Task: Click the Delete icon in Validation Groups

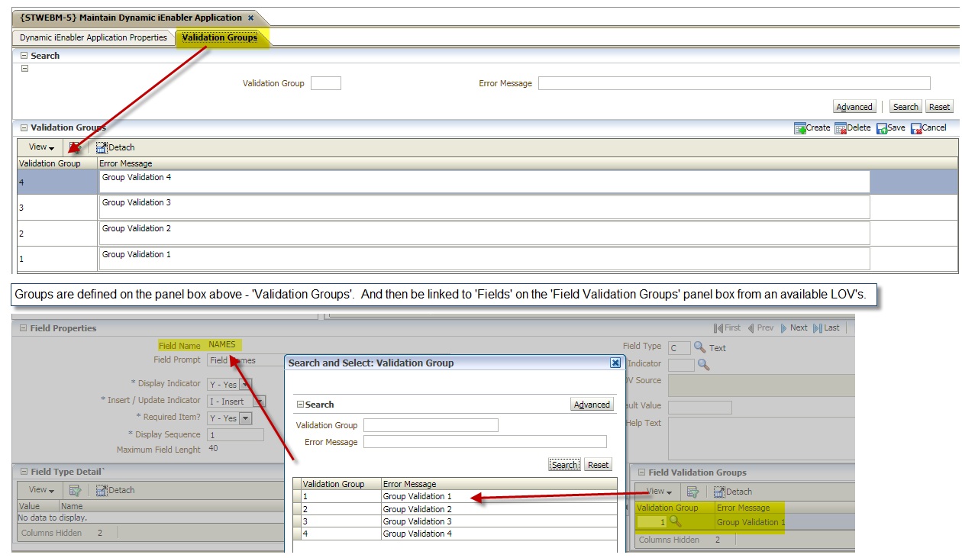Action: point(841,128)
